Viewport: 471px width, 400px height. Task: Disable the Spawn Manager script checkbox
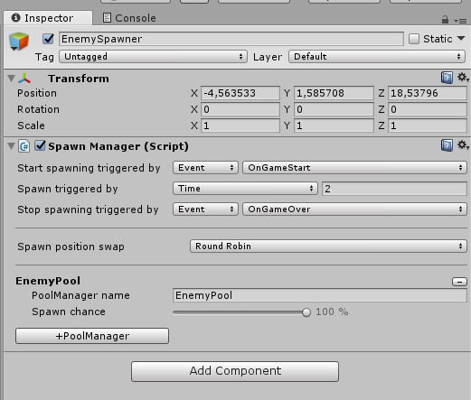(x=40, y=145)
